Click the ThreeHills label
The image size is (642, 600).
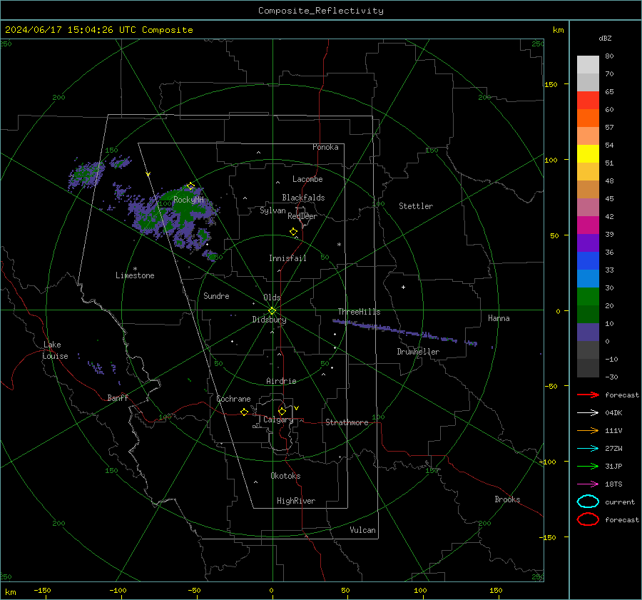coord(359,312)
